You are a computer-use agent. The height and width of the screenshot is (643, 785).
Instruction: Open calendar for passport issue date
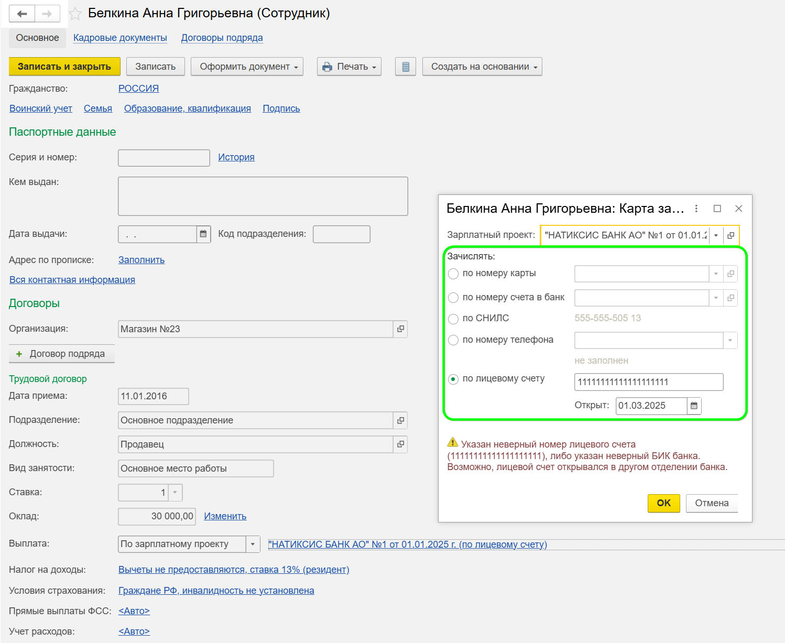tap(203, 234)
